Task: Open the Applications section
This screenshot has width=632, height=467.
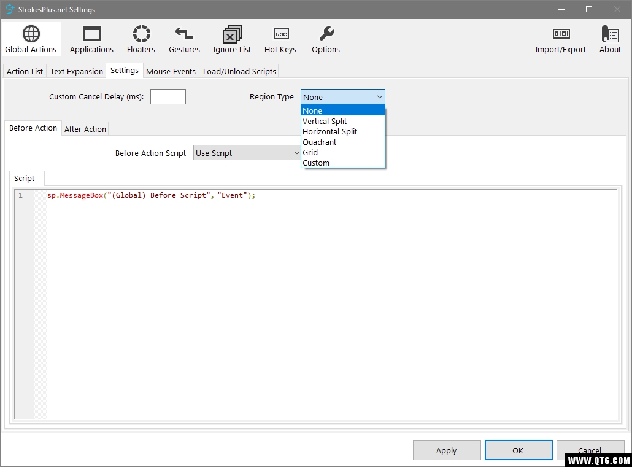Action: tap(91, 39)
